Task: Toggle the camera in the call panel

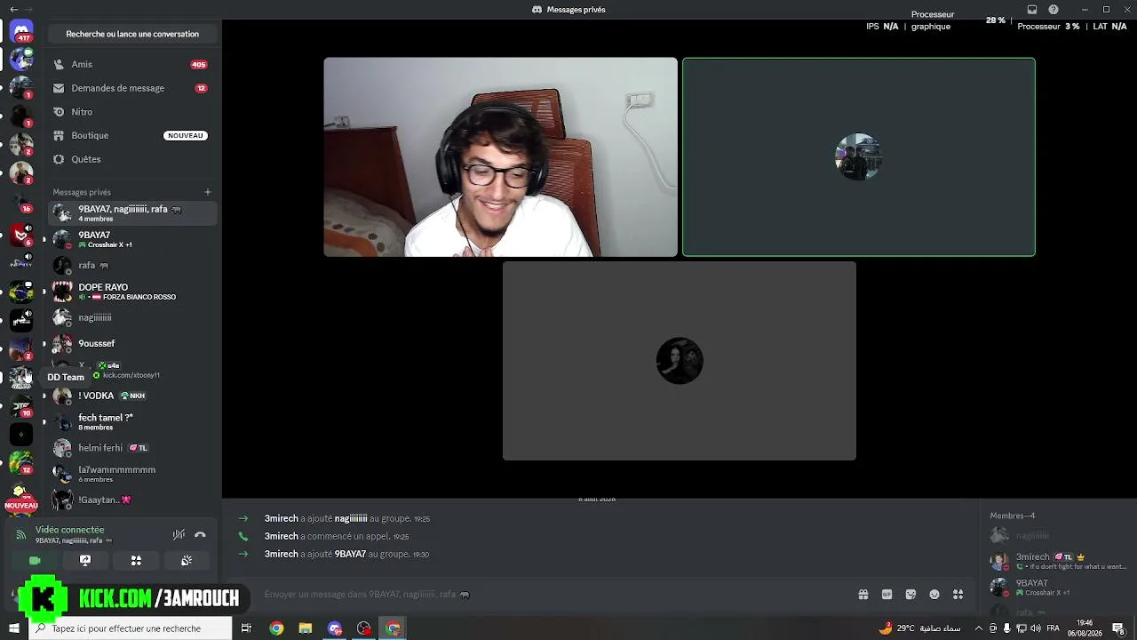Action: coord(35,561)
